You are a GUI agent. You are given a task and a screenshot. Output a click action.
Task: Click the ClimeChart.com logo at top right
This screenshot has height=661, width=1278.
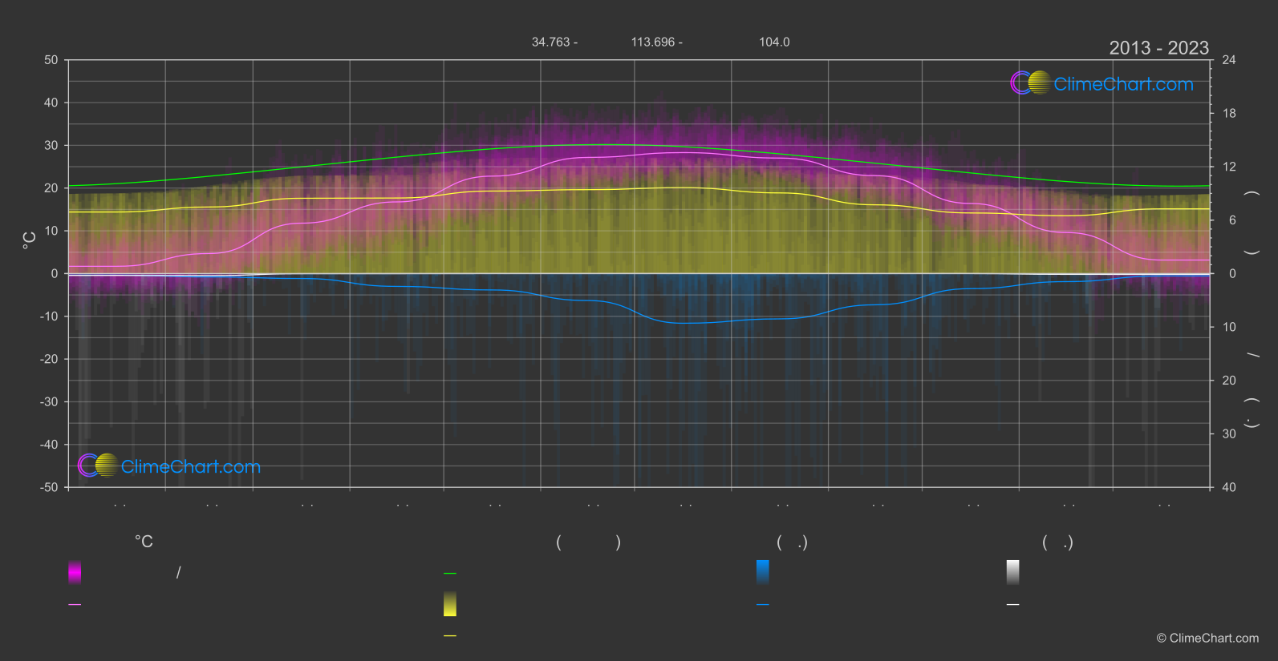(1102, 83)
